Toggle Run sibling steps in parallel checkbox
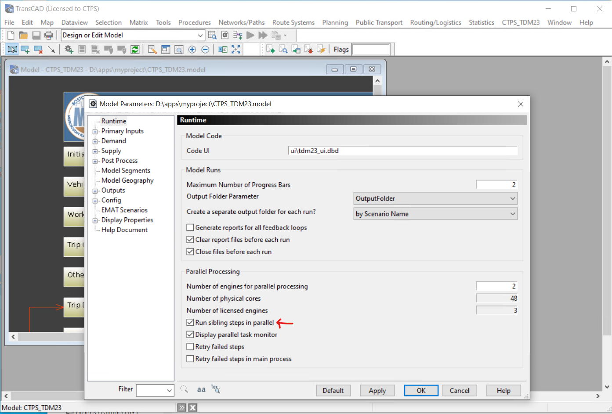Screen dimensions: 612x414 coord(190,322)
